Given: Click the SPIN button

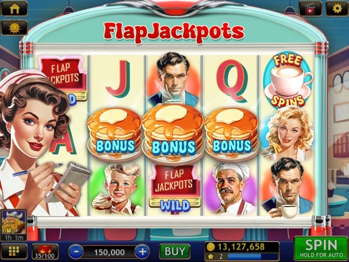Looking at the screenshot, I should [x=321, y=249].
